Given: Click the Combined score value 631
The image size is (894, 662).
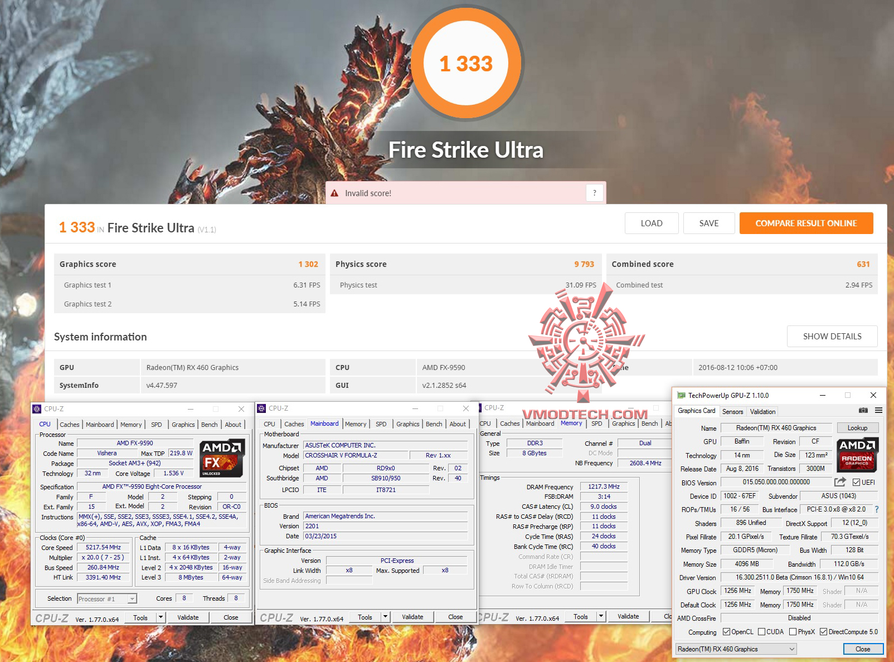Looking at the screenshot, I should point(863,264).
